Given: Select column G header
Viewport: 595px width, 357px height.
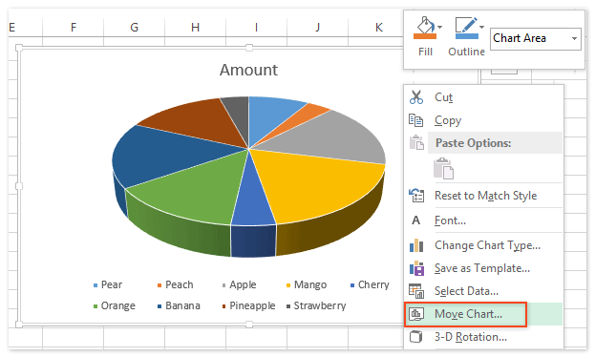Looking at the screenshot, I should click(x=134, y=28).
